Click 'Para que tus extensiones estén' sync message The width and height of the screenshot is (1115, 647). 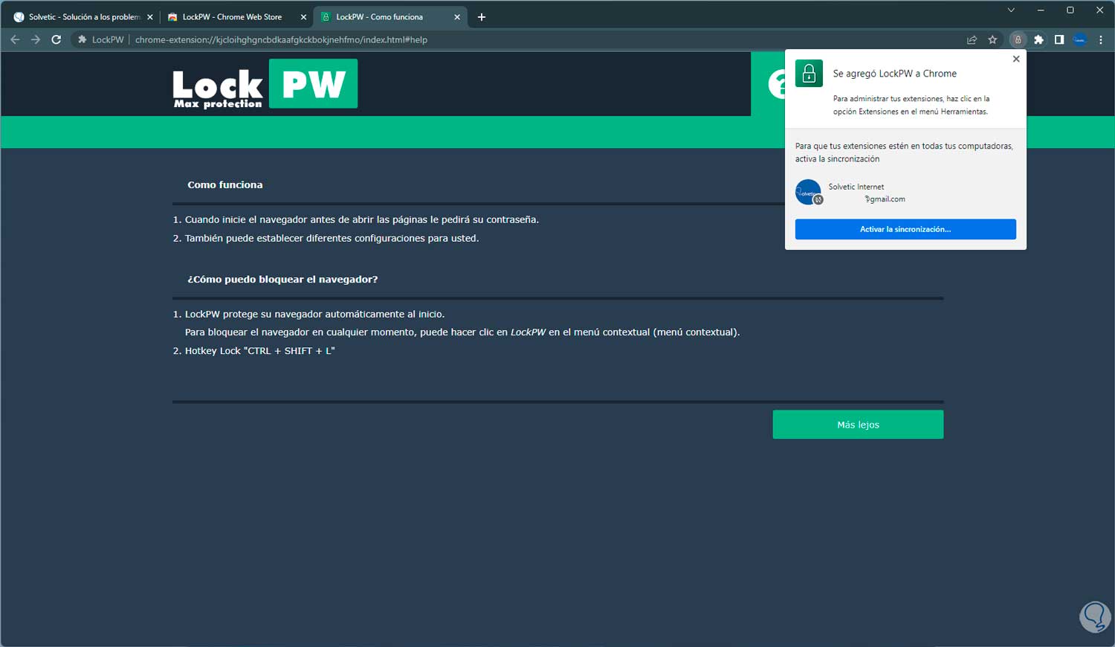[x=904, y=152]
